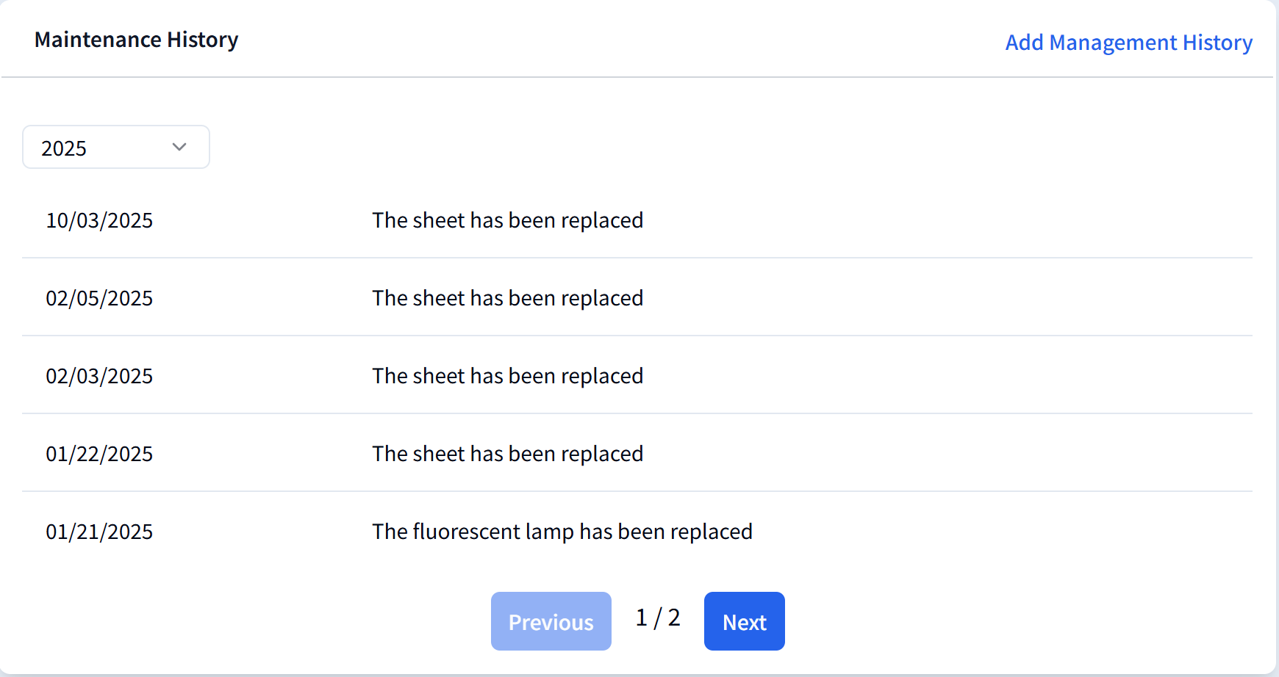This screenshot has width=1279, height=677.
Task: Select the record from 02/03/2025
Action: tap(507, 375)
